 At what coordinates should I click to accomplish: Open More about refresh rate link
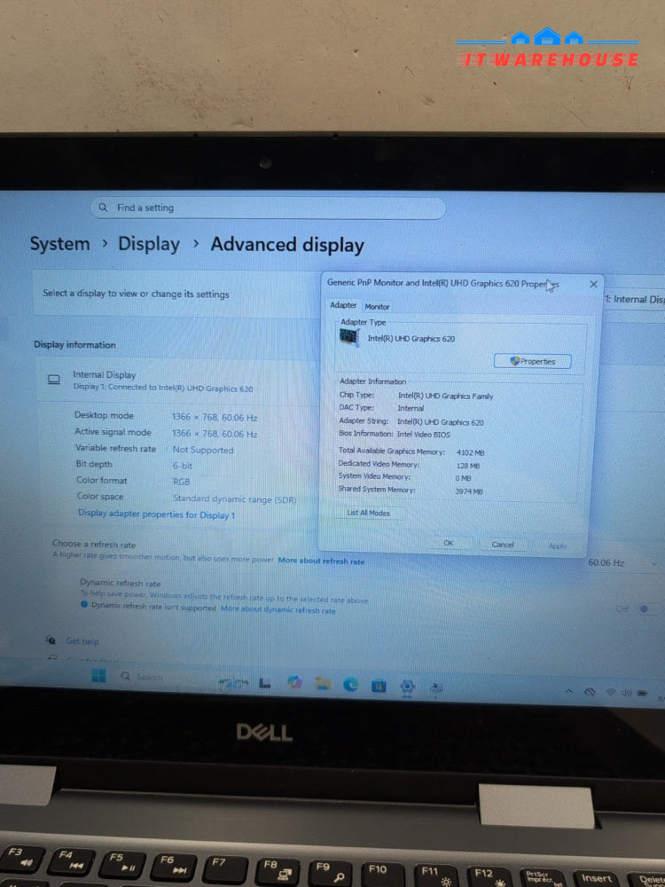pyautogui.click(x=321, y=561)
